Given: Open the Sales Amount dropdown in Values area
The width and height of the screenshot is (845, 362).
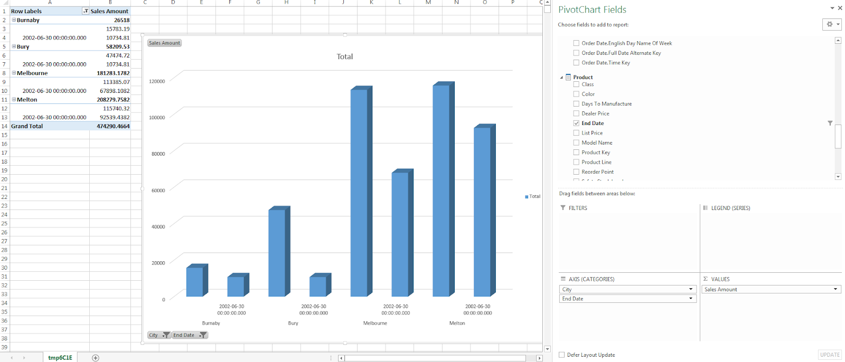Looking at the screenshot, I should [x=835, y=289].
